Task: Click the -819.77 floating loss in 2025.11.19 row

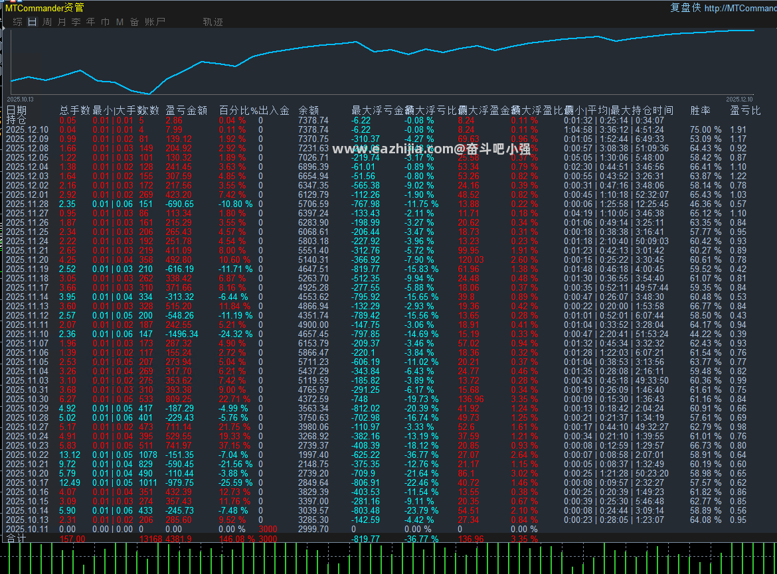Action: tap(366, 269)
